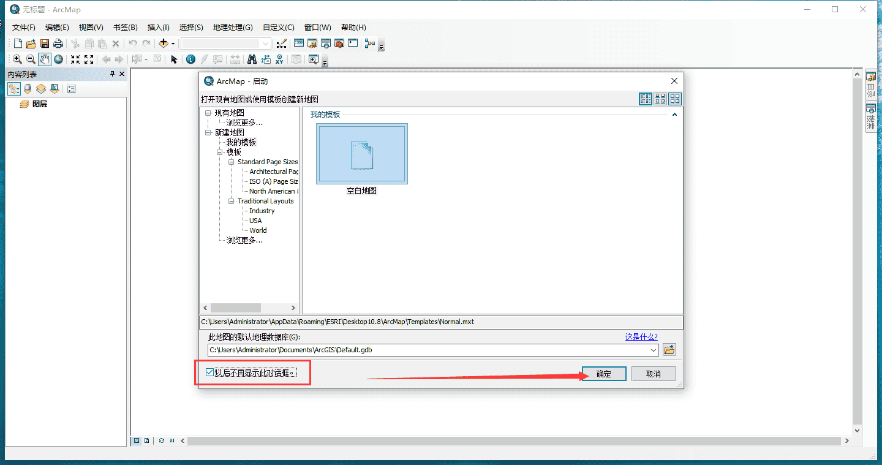Screen dimensions: 882x465
Task: Collapse the 新建地图 tree node
Action: [208, 132]
